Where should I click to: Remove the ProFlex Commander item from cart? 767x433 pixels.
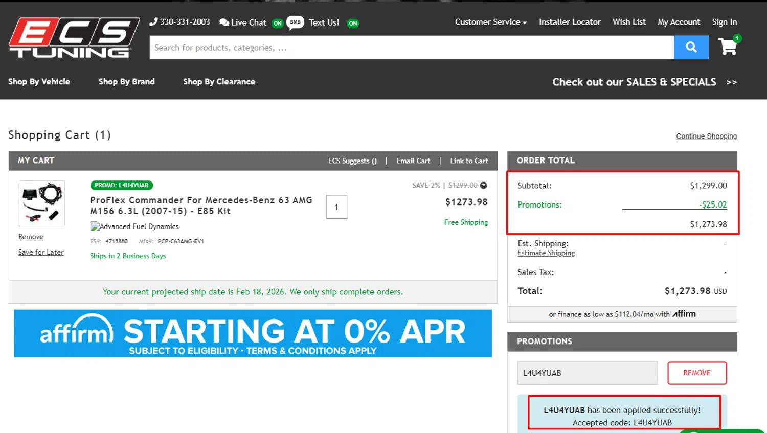(x=31, y=237)
